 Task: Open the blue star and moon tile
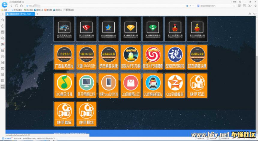click(x=109, y=29)
